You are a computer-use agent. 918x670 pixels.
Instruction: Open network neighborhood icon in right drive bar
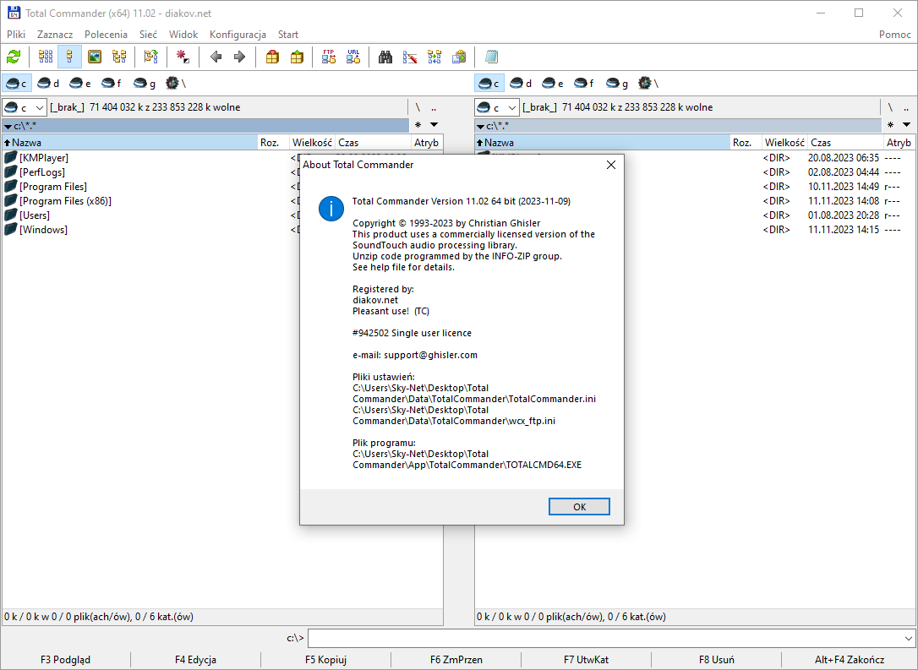[x=648, y=84]
